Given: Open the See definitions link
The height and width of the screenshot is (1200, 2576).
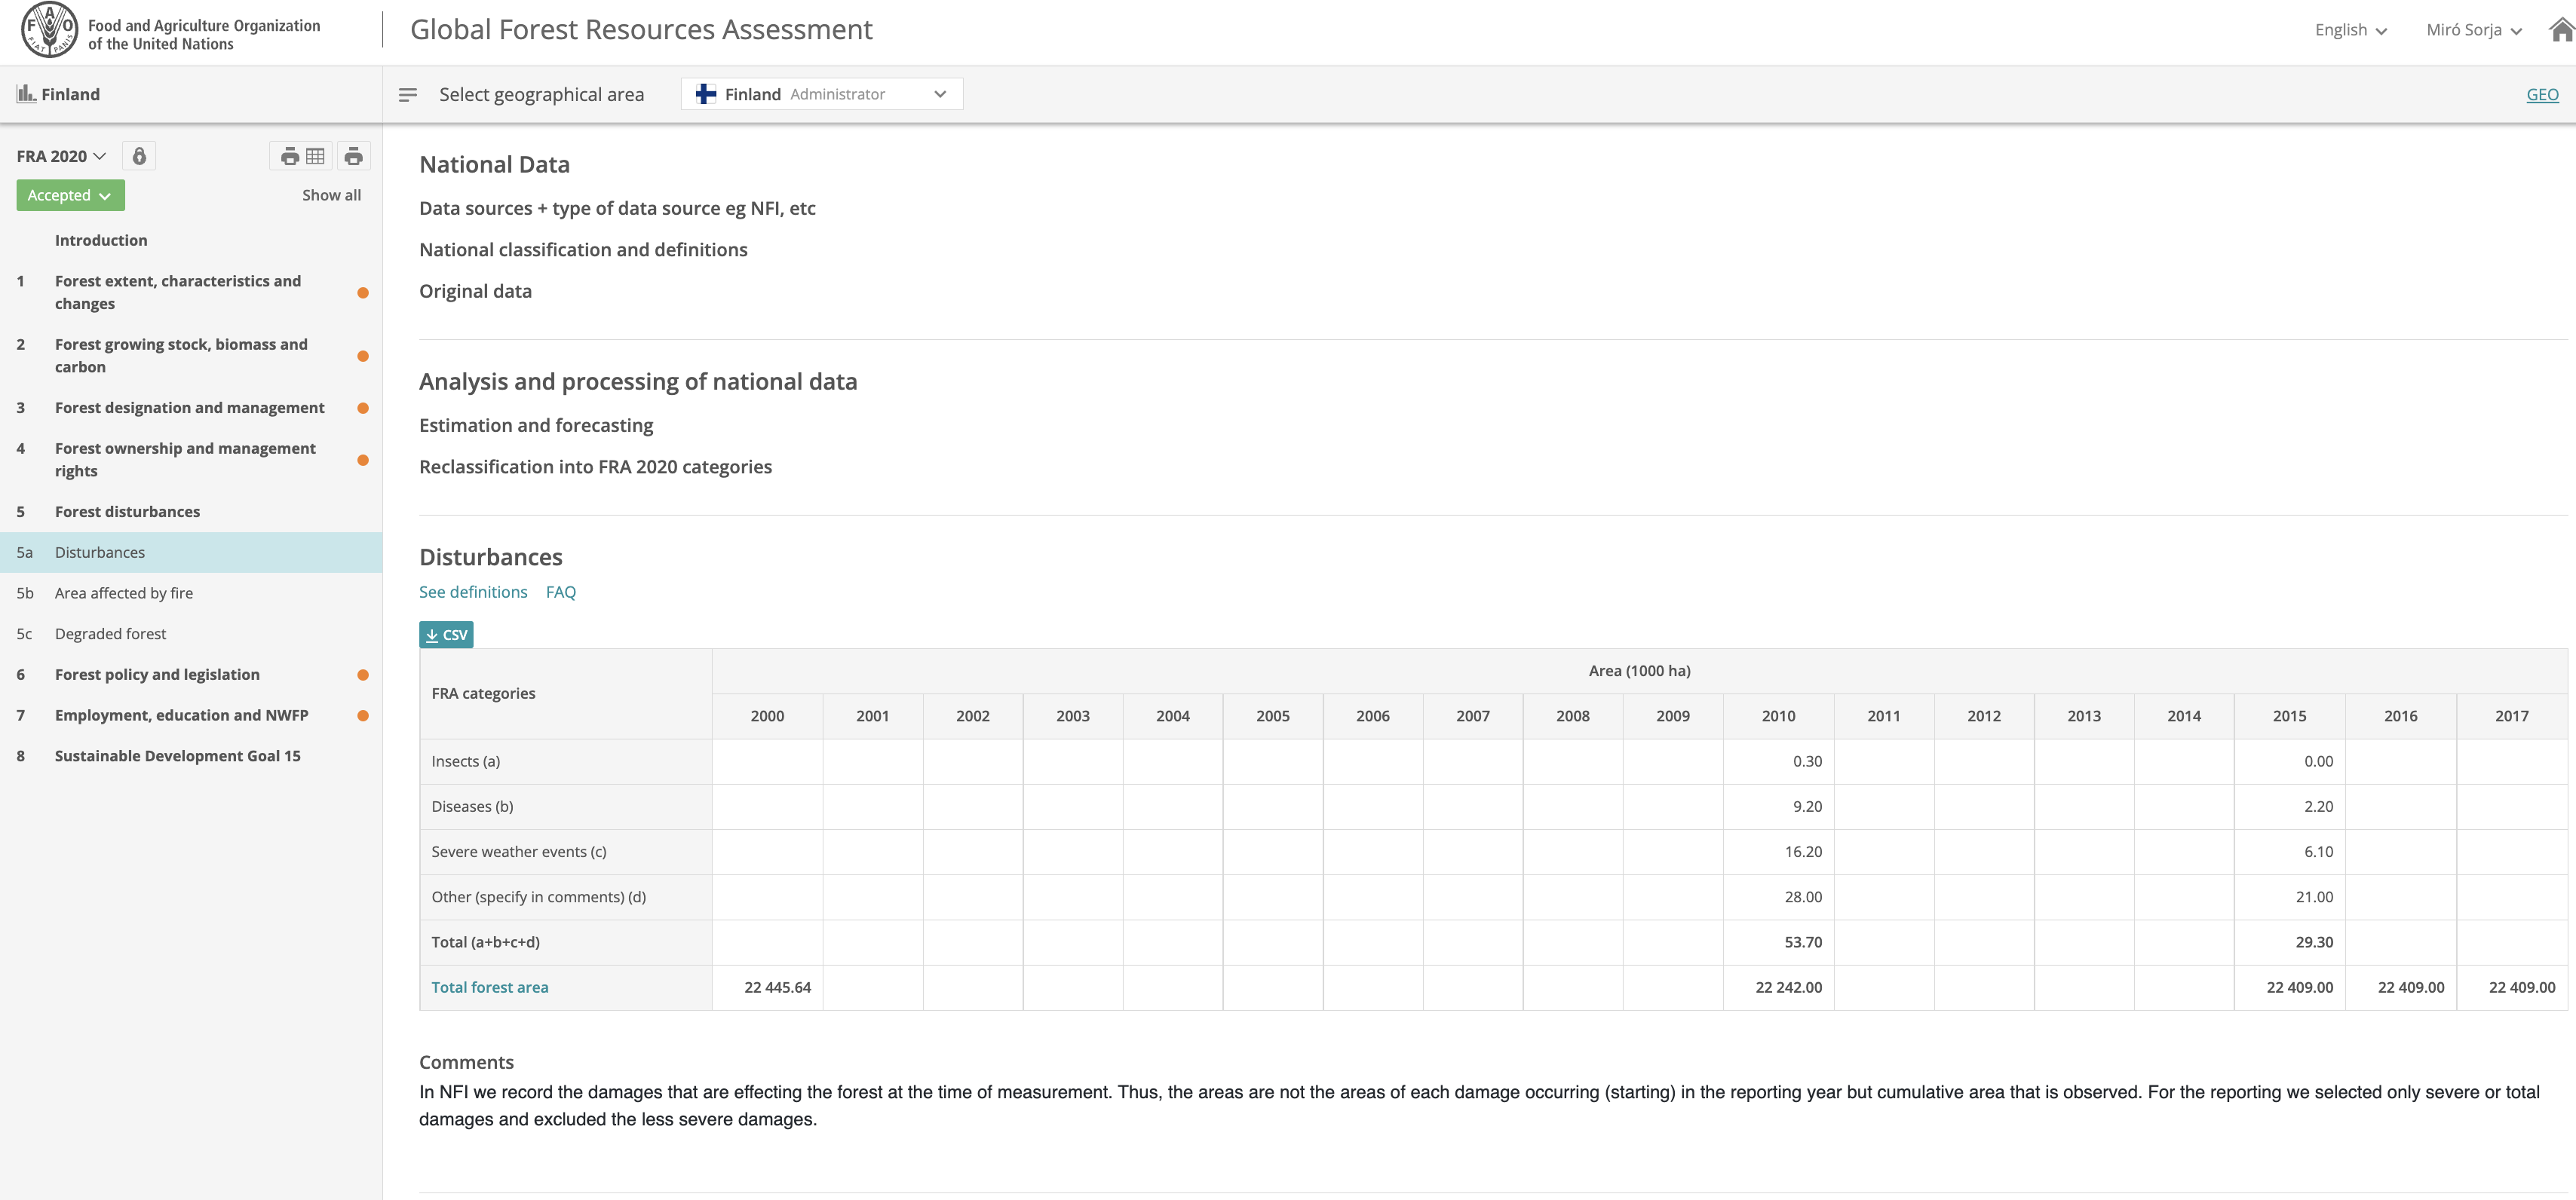Looking at the screenshot, I should point(473,592).
